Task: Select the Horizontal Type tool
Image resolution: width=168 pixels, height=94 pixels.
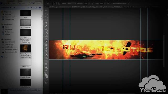Action: [46, 58]
